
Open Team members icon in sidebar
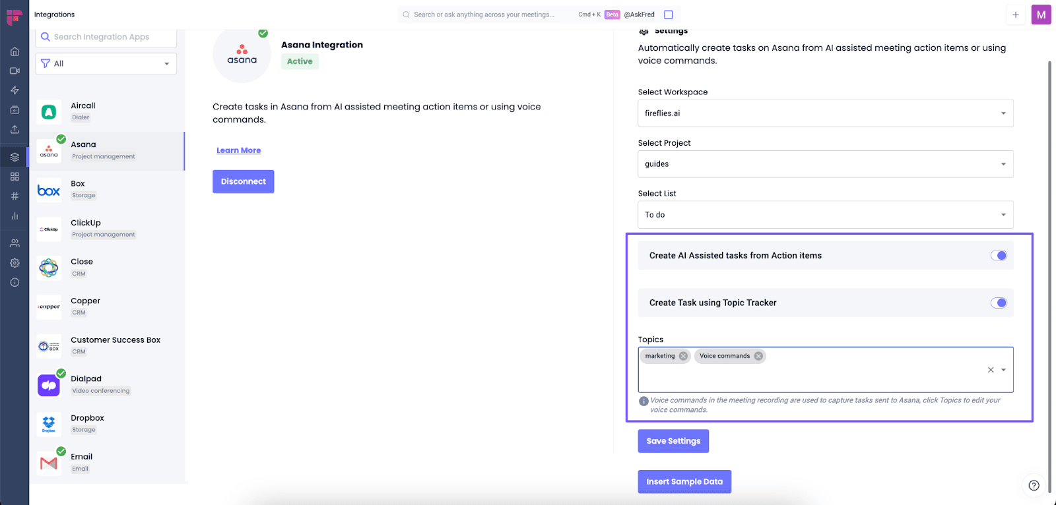(15, 243)
